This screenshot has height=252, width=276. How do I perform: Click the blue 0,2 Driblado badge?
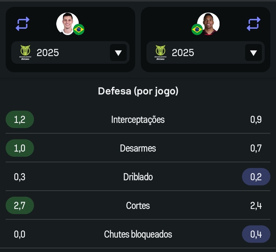pos(256,177)
